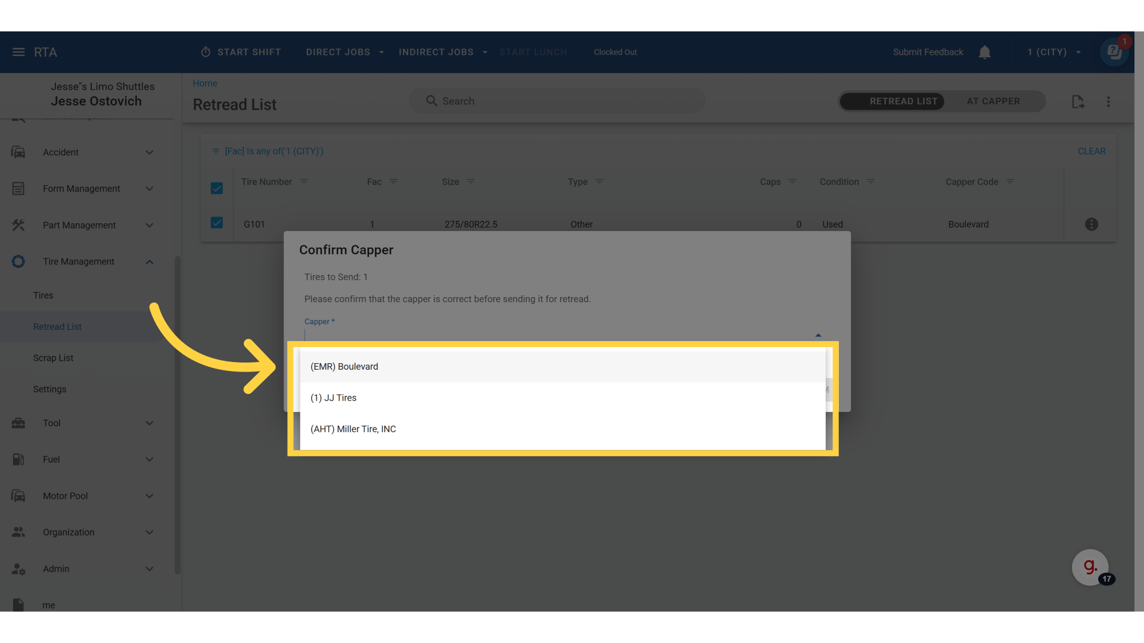Click the filter icon on Condition column
Screen dimensions: 1144x643
pyautogui.click(x=871, y=182)
